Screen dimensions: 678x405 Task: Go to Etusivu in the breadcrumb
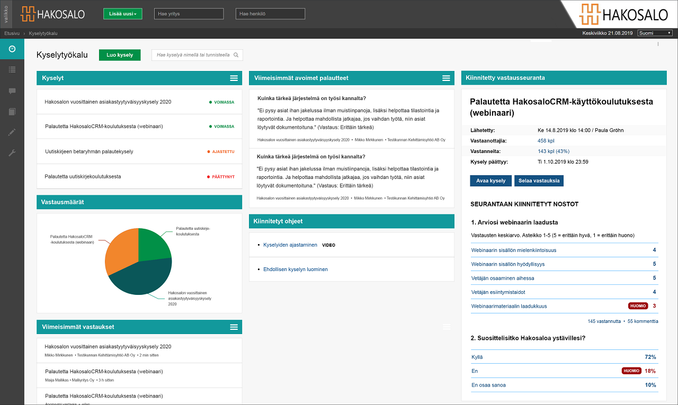(12, 33)
